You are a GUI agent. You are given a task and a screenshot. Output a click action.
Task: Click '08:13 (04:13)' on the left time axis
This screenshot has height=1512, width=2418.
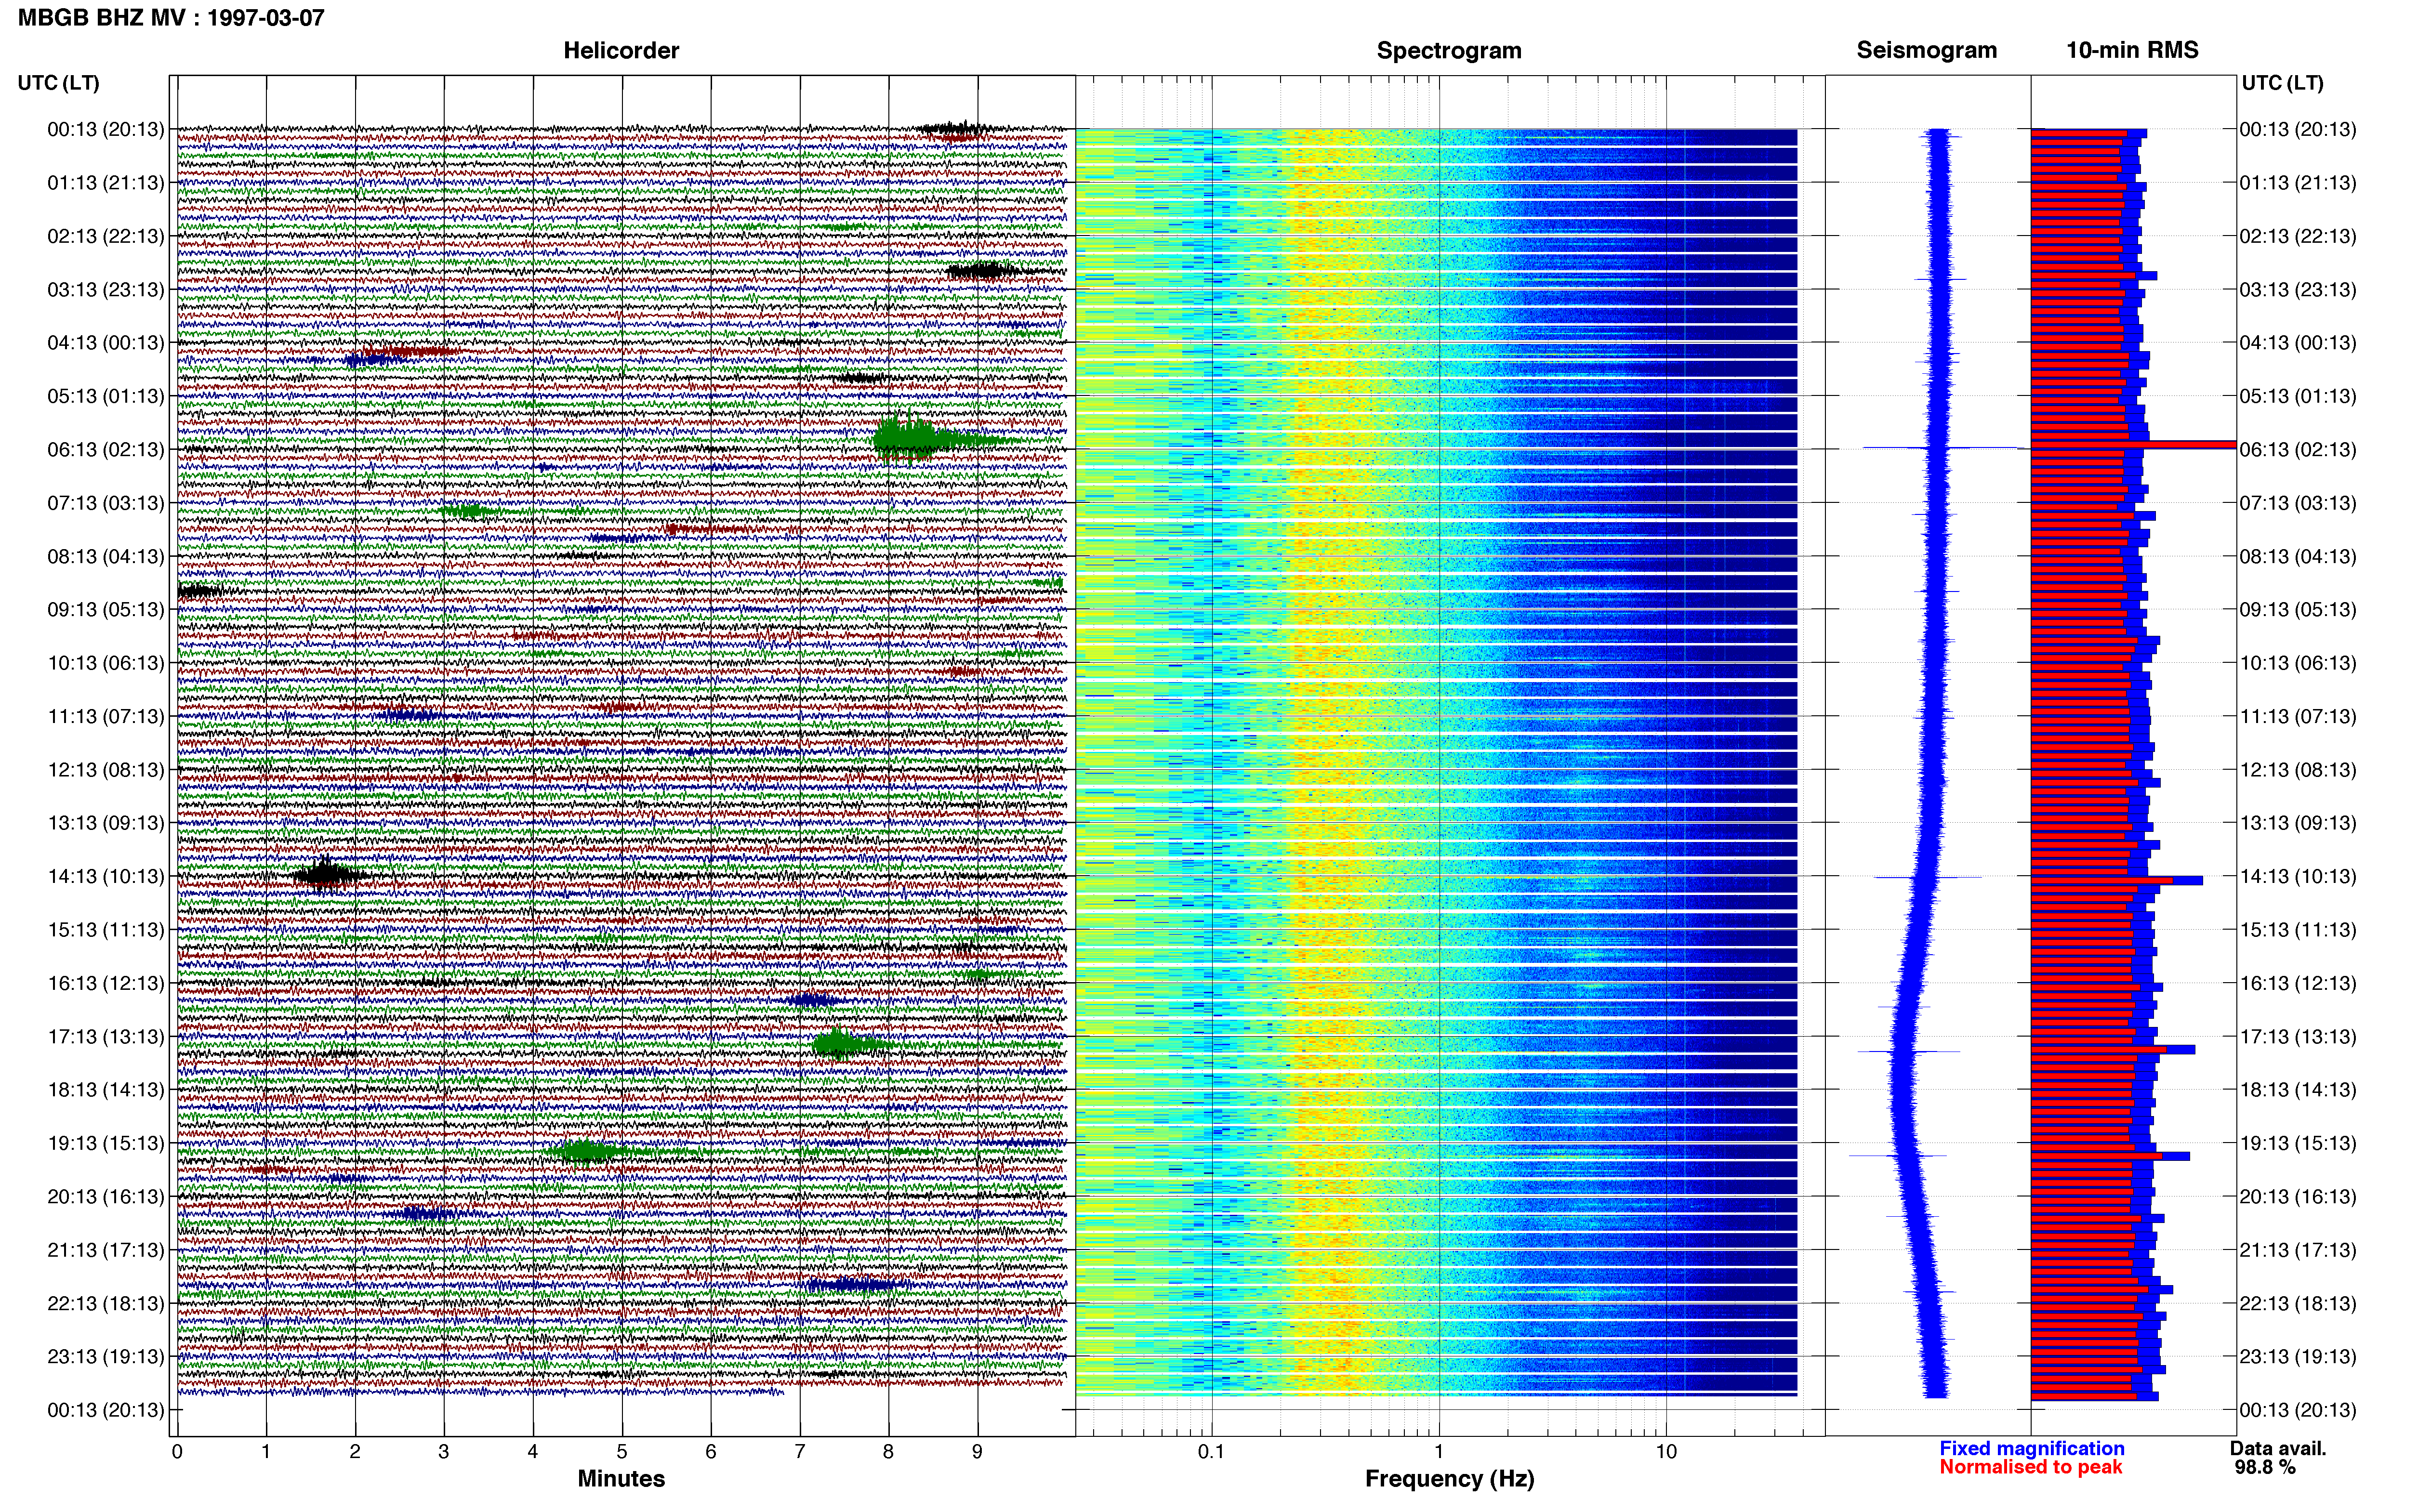click(x=106, y=556)
